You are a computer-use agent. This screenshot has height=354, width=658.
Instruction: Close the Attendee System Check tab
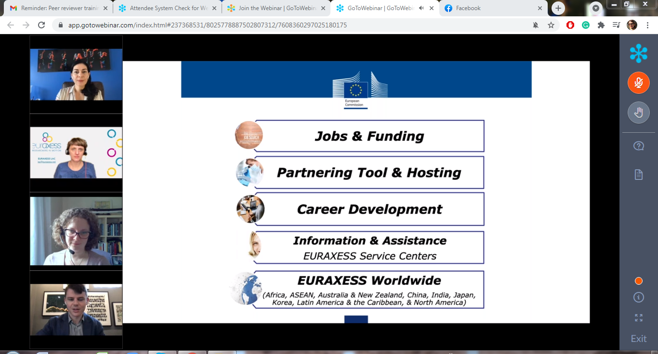[x=213, y=8]
